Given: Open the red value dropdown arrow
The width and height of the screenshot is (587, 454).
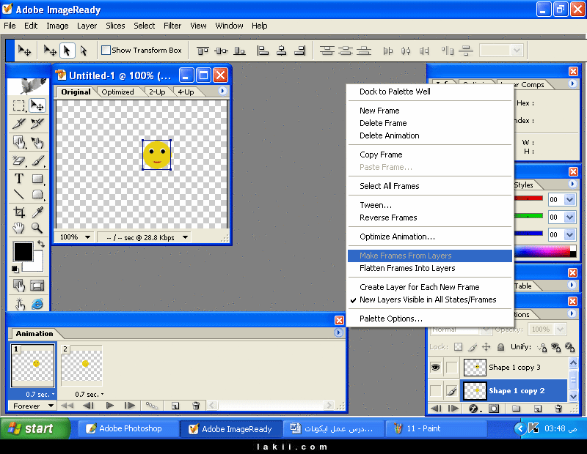Looking at the screenshot, I should [x=570, y=199].
